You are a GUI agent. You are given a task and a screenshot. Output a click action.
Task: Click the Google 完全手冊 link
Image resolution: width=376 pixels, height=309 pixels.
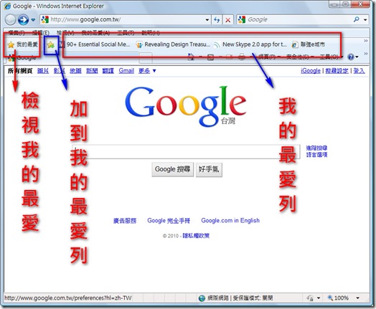(169, 221)
